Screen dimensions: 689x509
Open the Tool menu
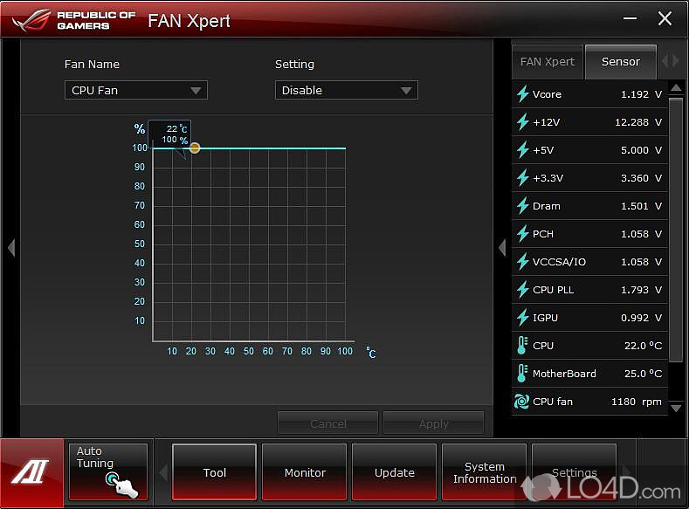(215, 472)
